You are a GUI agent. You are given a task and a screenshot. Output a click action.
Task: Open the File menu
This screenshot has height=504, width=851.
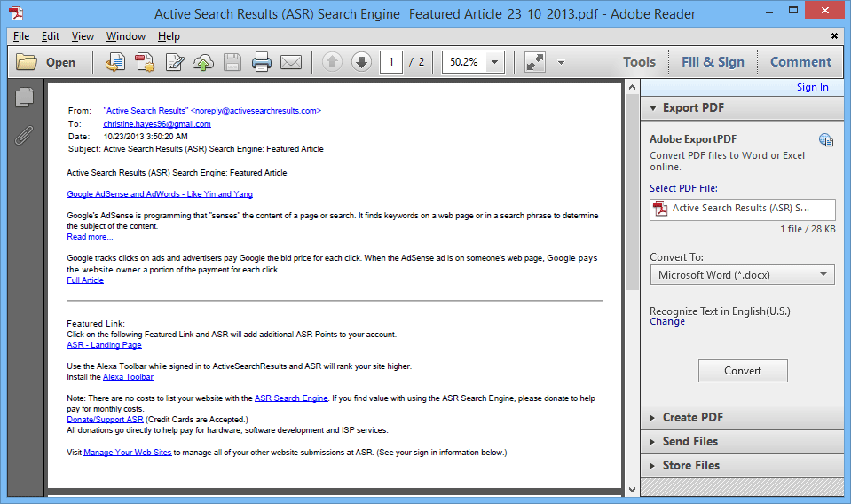21,36
